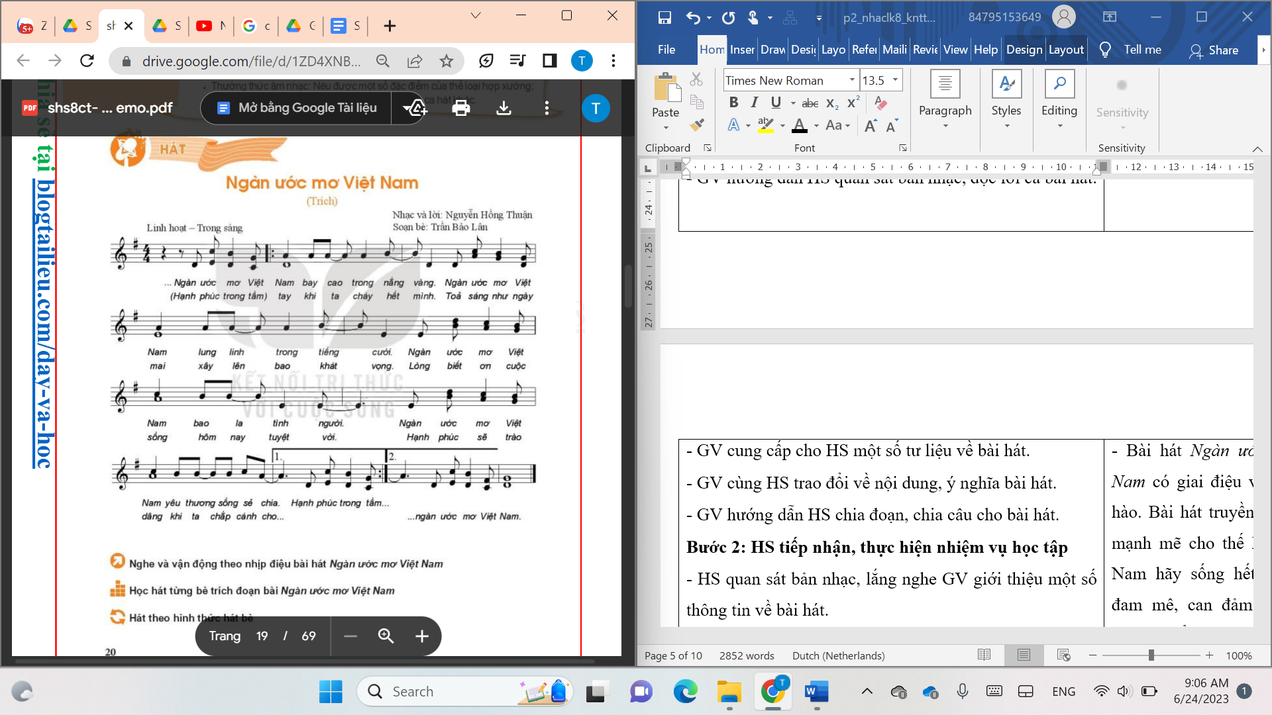The image size is (1272, 715).
Task: Download the PDF file from Drive
Action: 503,108
